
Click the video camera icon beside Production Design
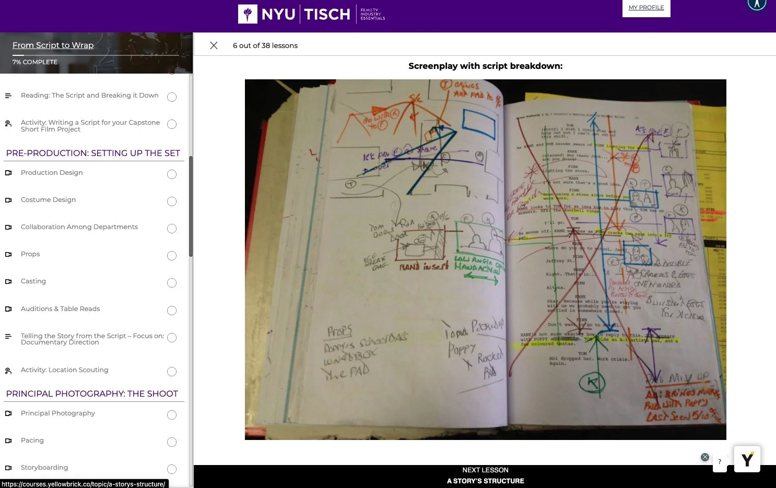pos(8,174)
